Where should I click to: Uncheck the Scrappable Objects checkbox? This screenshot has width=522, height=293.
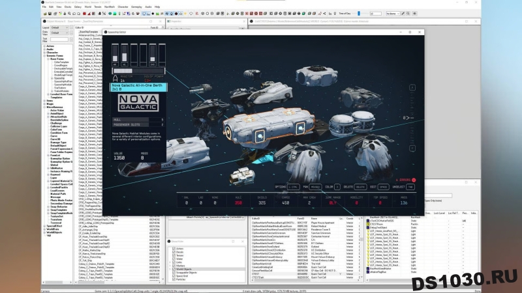point(174,272)
